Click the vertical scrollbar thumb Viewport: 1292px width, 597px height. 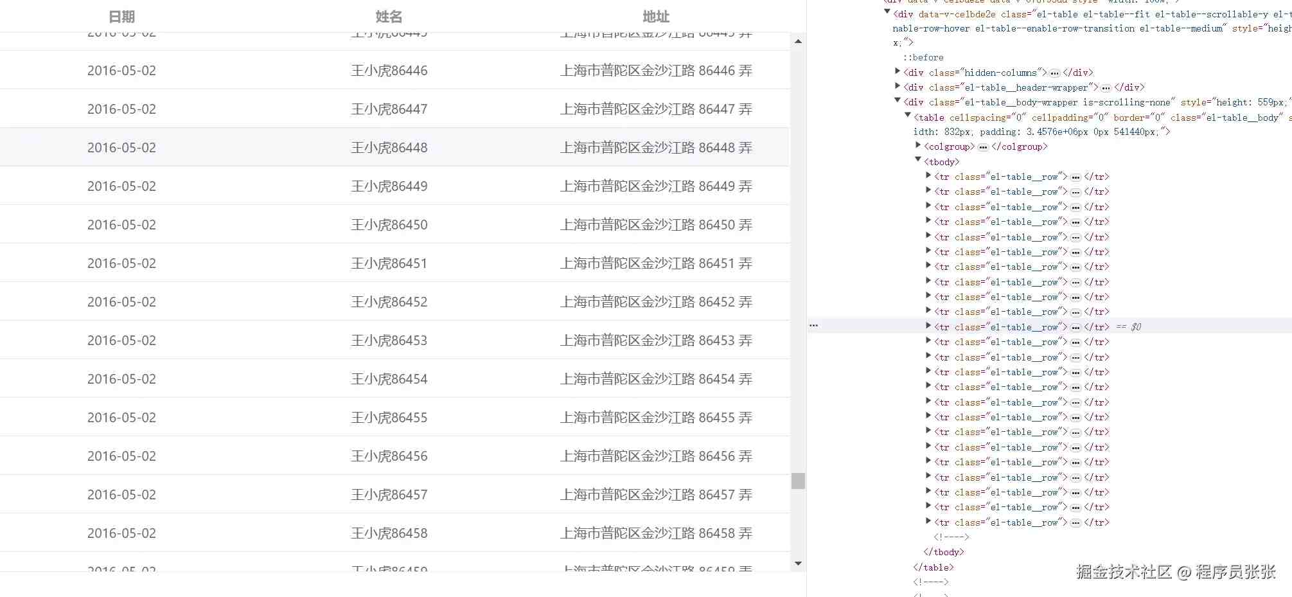pos(798,481)
